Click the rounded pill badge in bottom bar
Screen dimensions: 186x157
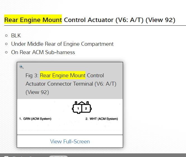[58, 156]
